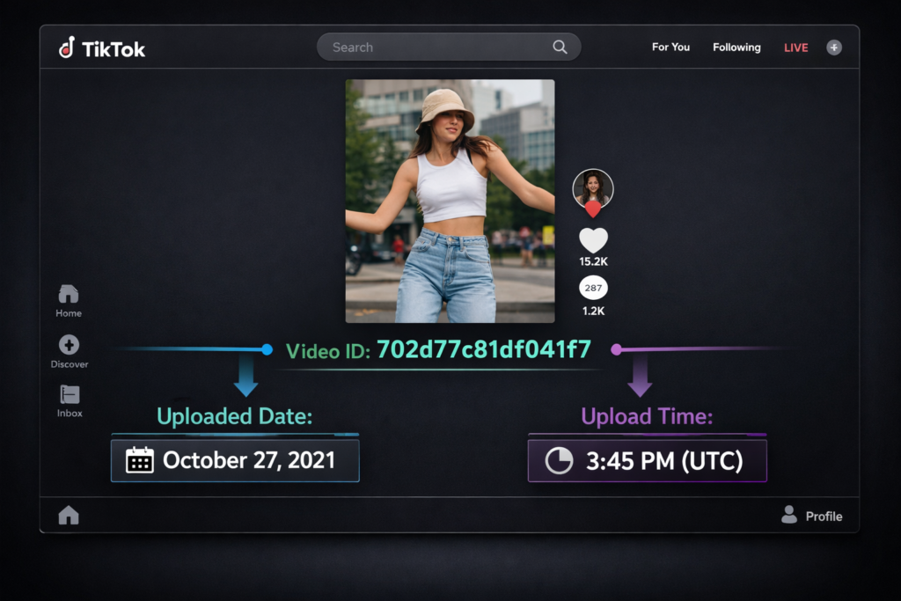The image size is (901, 601).
Task: Click the dancing woman video thumbnail
Action: pos(450,201)
